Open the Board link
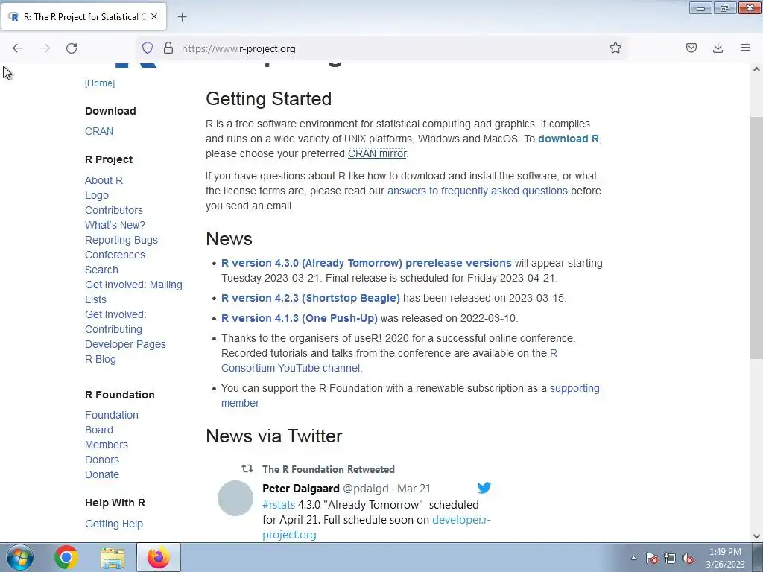 [99, 430]
